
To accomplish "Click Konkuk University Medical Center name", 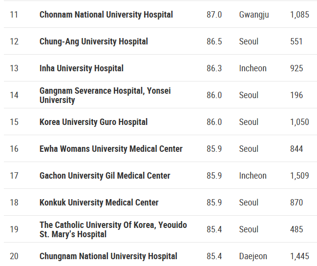I will pos(99,203).
